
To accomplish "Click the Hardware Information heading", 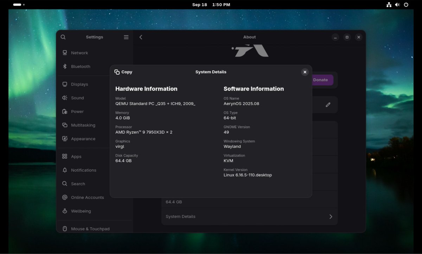I will 146,89.
